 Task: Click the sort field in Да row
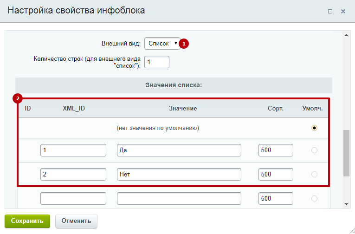[276, 150]
